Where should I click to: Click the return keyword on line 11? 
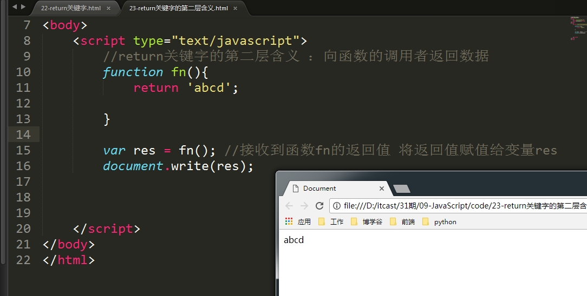(156, 88)
